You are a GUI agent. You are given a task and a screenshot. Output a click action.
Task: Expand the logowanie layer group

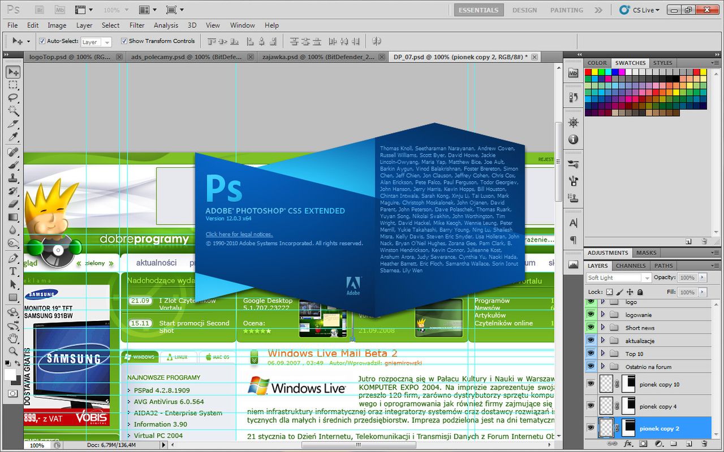(x=602, y=315)
